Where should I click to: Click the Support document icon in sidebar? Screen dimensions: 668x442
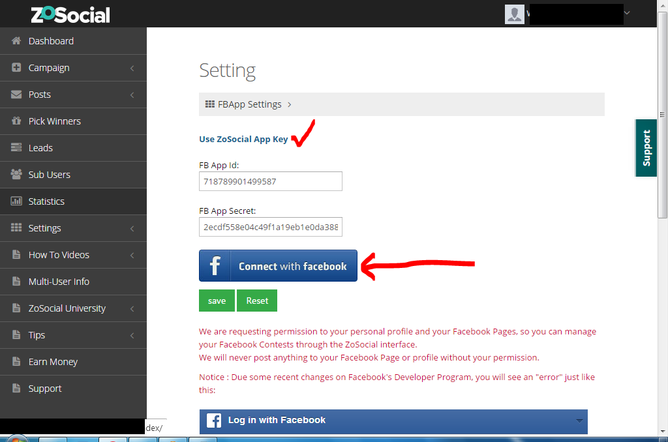click(16, 389)
